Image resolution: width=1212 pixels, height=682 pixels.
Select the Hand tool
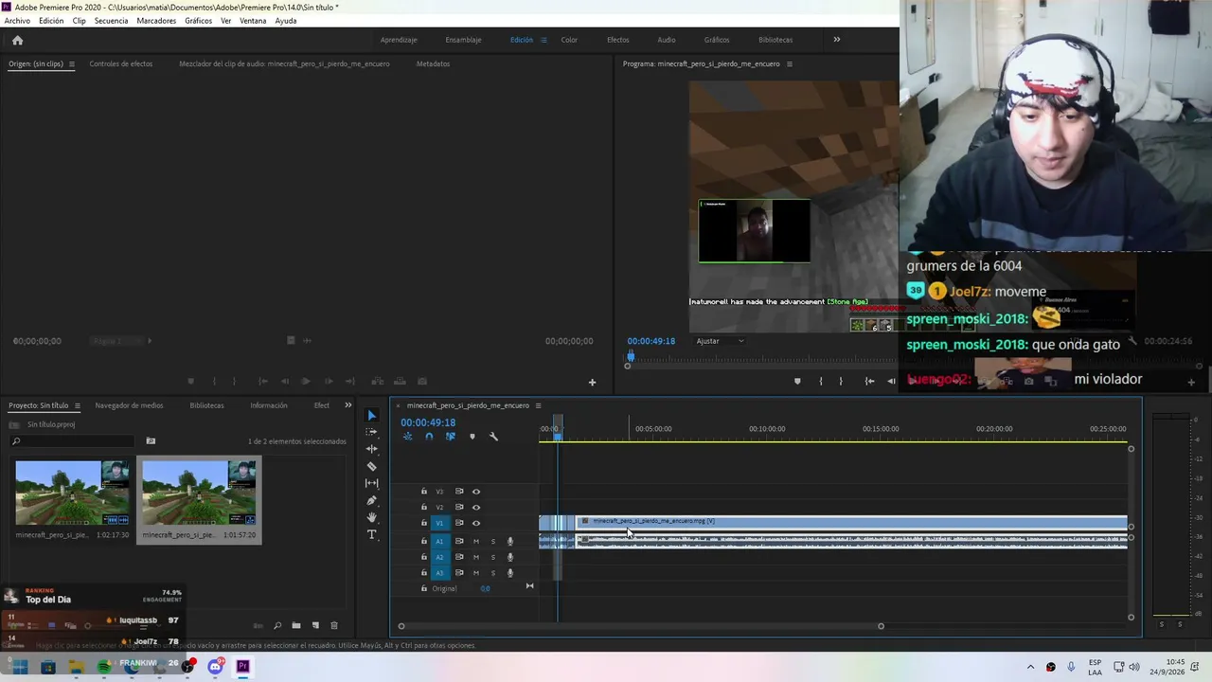tap(371, 517)
